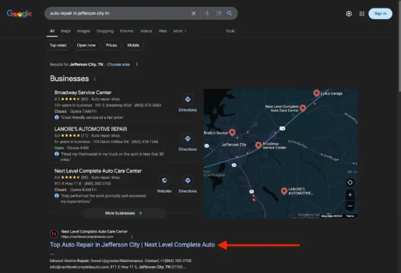Switch to the Maps tab

click(66, 31)
